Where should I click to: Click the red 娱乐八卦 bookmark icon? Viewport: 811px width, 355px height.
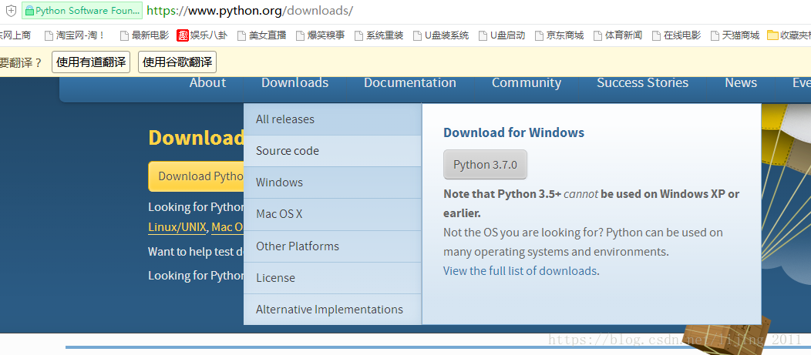coord(183,35)
